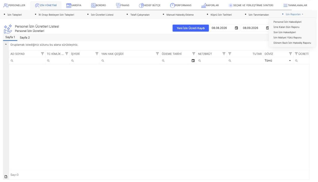Sort by İŞYERİ column header
The height and width of the screenshot is (182, 318).
(x=76, y=54)
